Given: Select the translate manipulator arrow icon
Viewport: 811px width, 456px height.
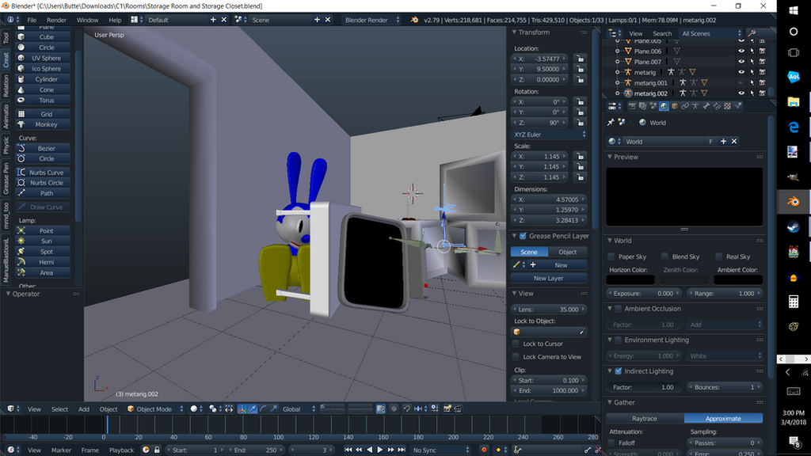Looking at the screenshot, I should [x=253, y=409].
